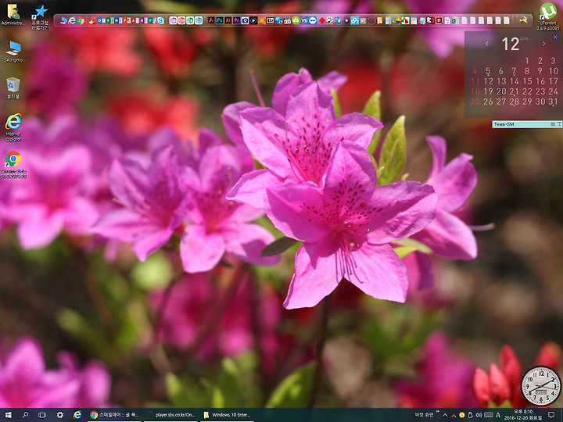The height and width of the screenshot is (422, 563).
Task: Launch Photoshop from the dock
Action: click(x=220, y=20)
